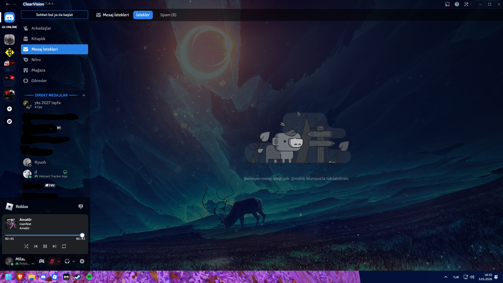Open the game controller activity icon
The height and width of the screenshot is (283, 503).
(x=42, y=261)
